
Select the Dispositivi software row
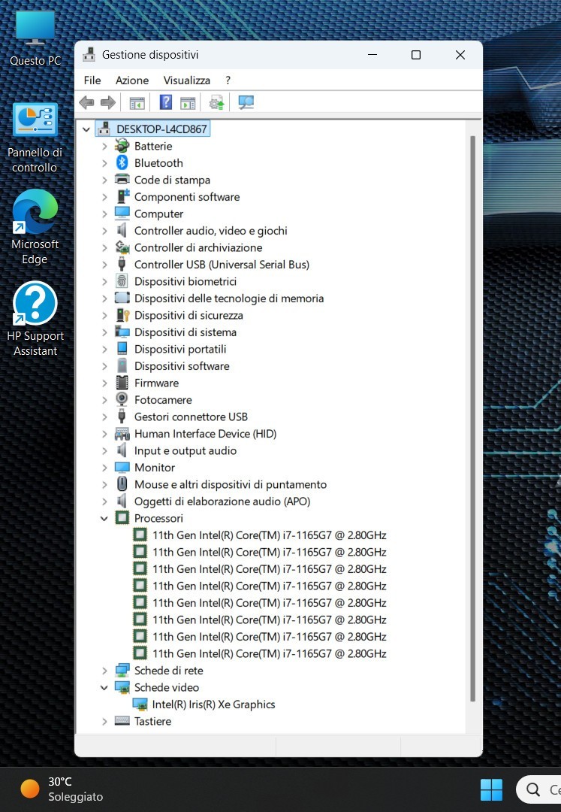(x=182, y=366)
